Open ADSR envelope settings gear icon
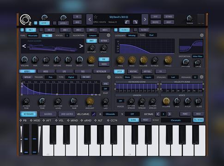Screen dimensions: 224x166 point(109,77)
